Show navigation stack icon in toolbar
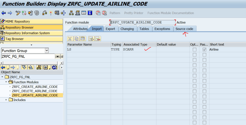Viewport: 246px width, 125px height. (78, 13)
